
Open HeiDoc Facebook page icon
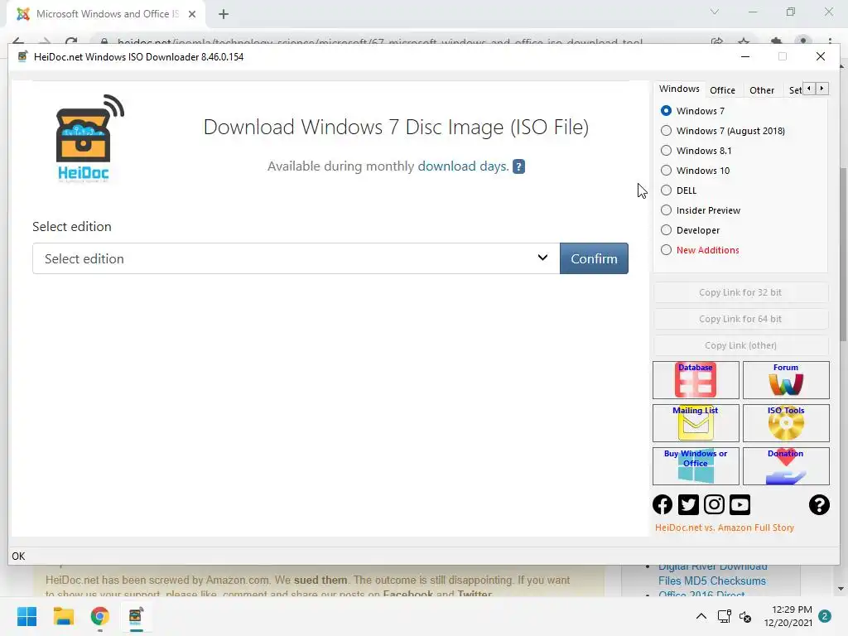click(x=662, y=504)
